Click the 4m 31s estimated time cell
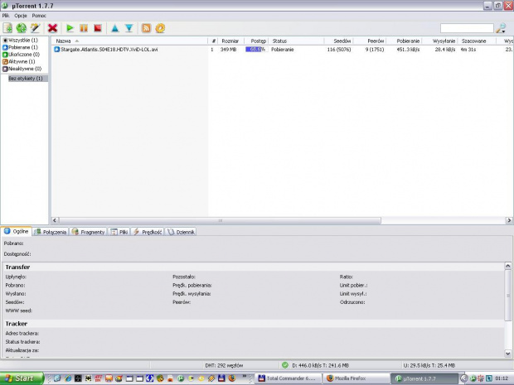The width and height of the screenshot is (514, 385). click(x=468, y=50)
